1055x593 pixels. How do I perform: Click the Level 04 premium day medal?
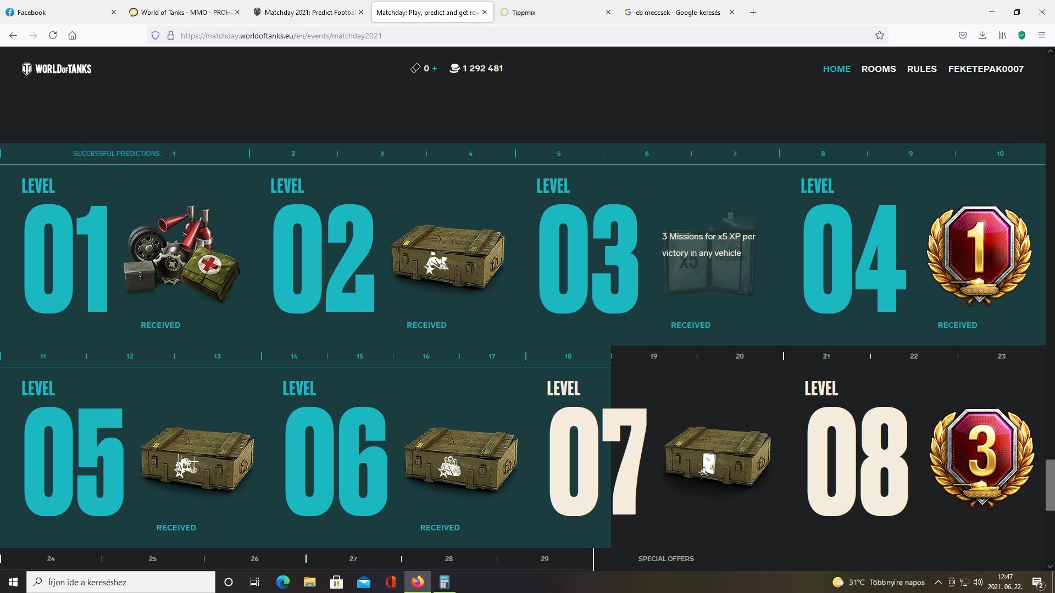tap(979, 255)
